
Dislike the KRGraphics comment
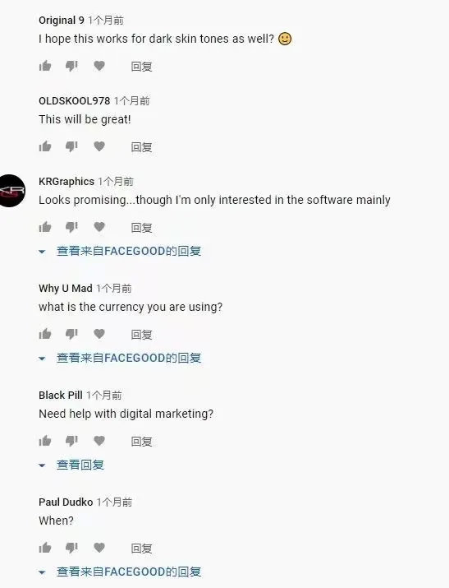coord(71,227)
